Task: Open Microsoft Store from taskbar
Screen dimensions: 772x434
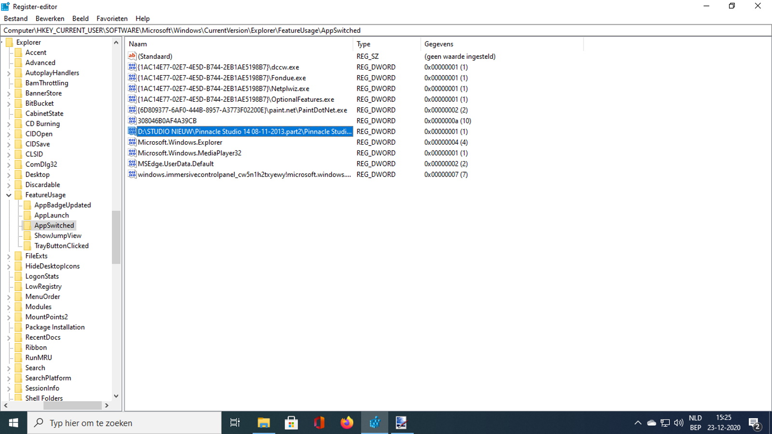Action: pos(291,423)
